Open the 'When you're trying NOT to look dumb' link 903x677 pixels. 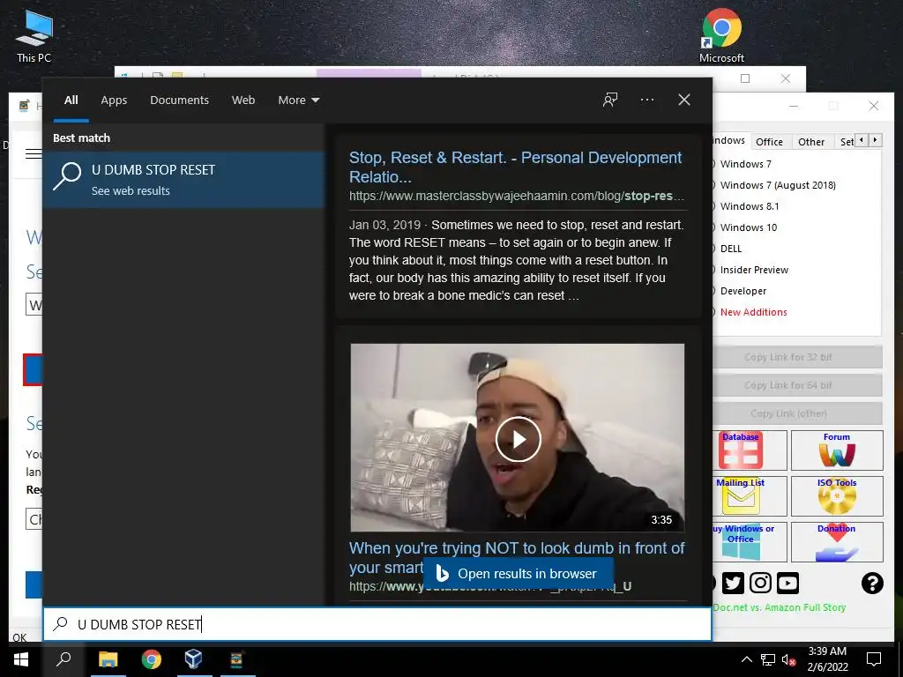(517, 557)
